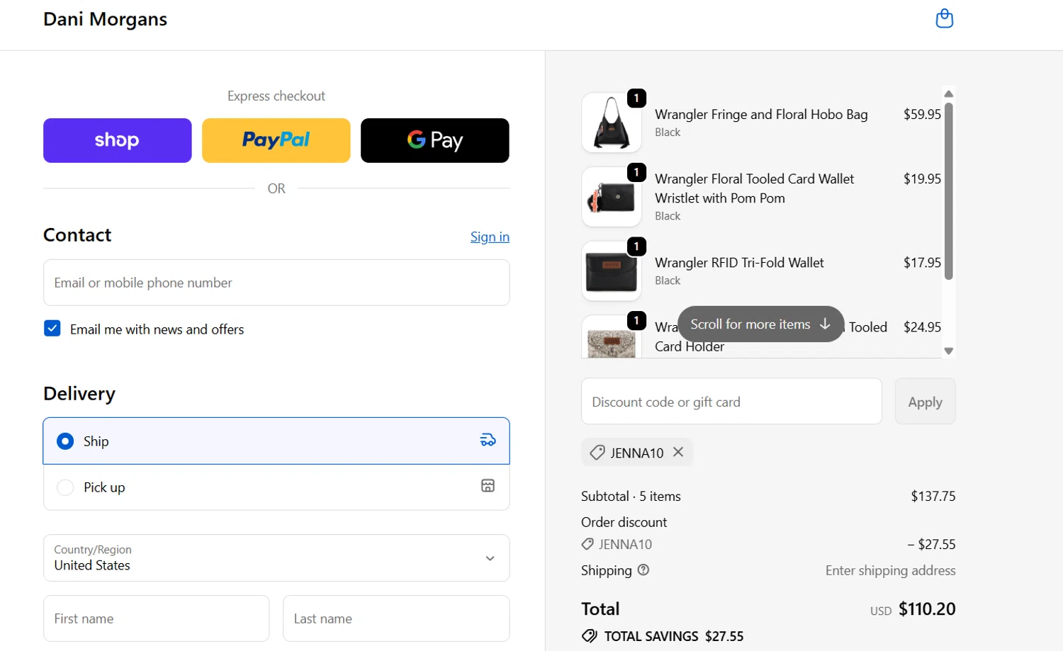Click the Sign in link

pyautogui.click(x=490, y=237)
